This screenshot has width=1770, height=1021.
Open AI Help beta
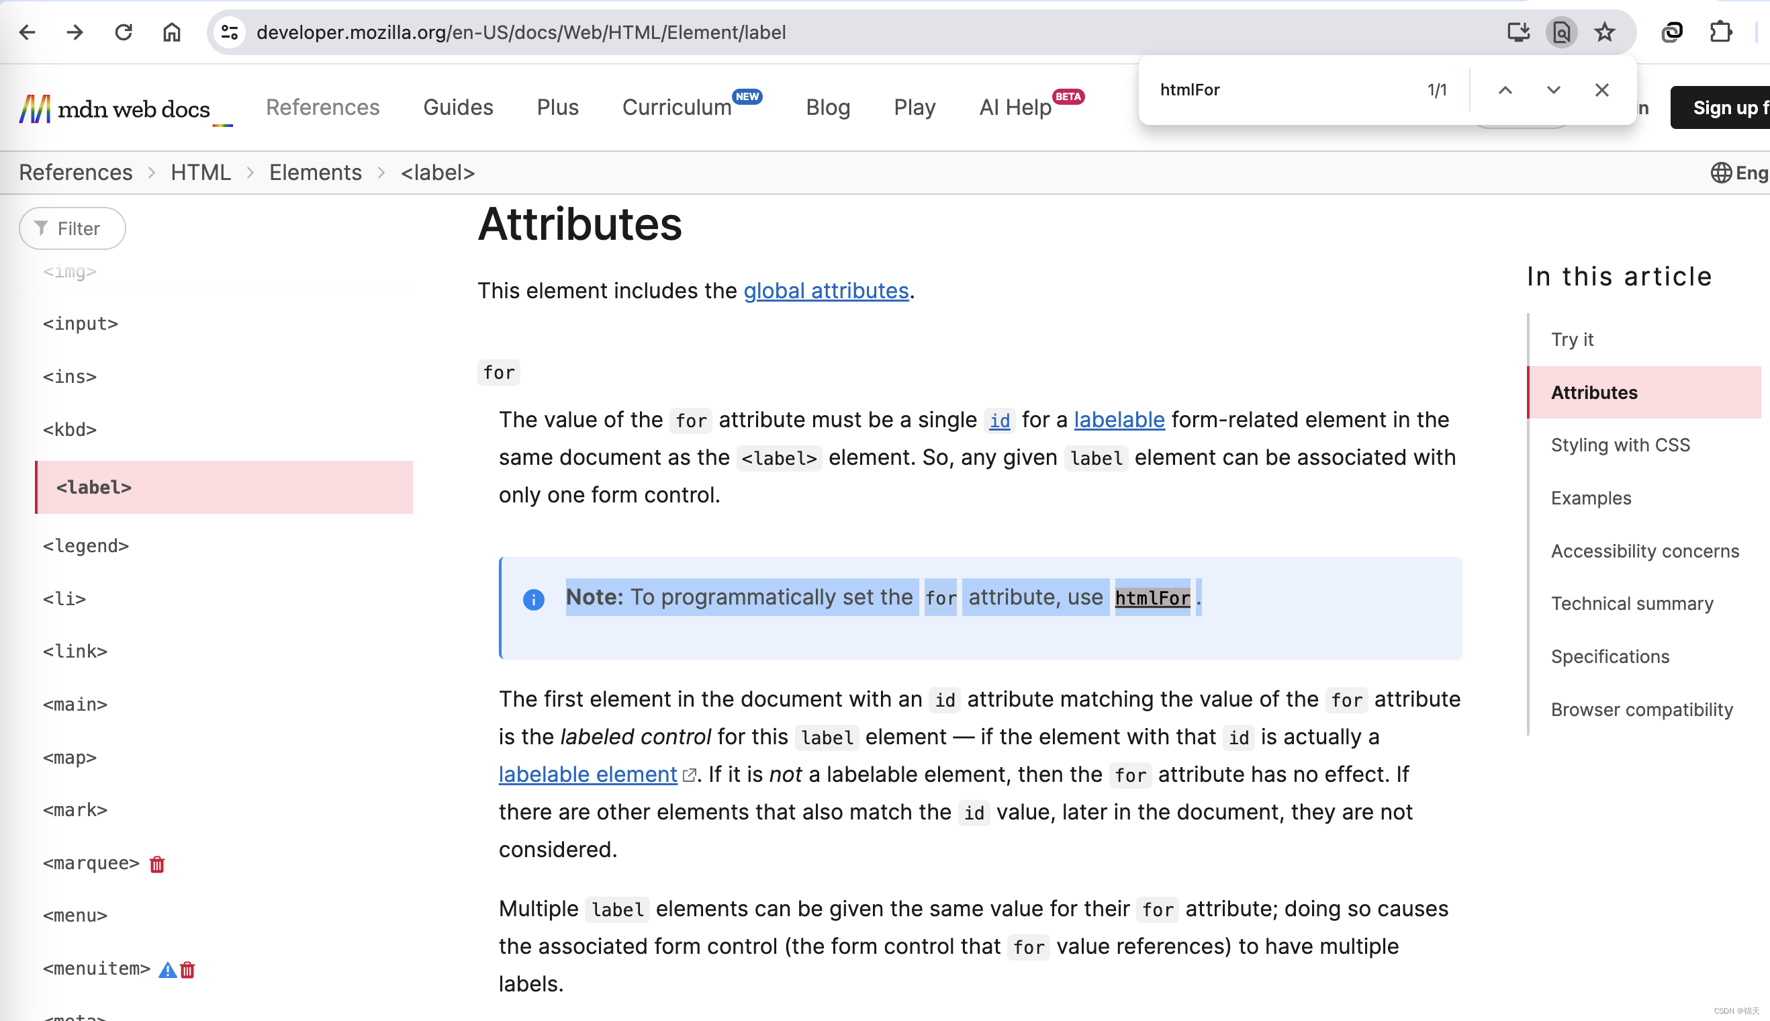point(1015,107)
